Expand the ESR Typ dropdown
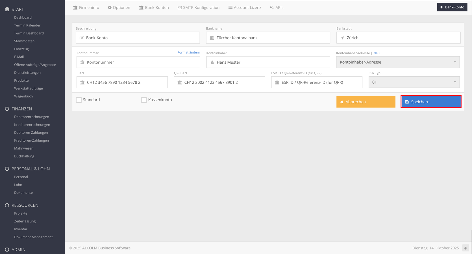Image resolution: width=472 pixels, height=254 pixels. pyautogui.click(x=414, y=82)
